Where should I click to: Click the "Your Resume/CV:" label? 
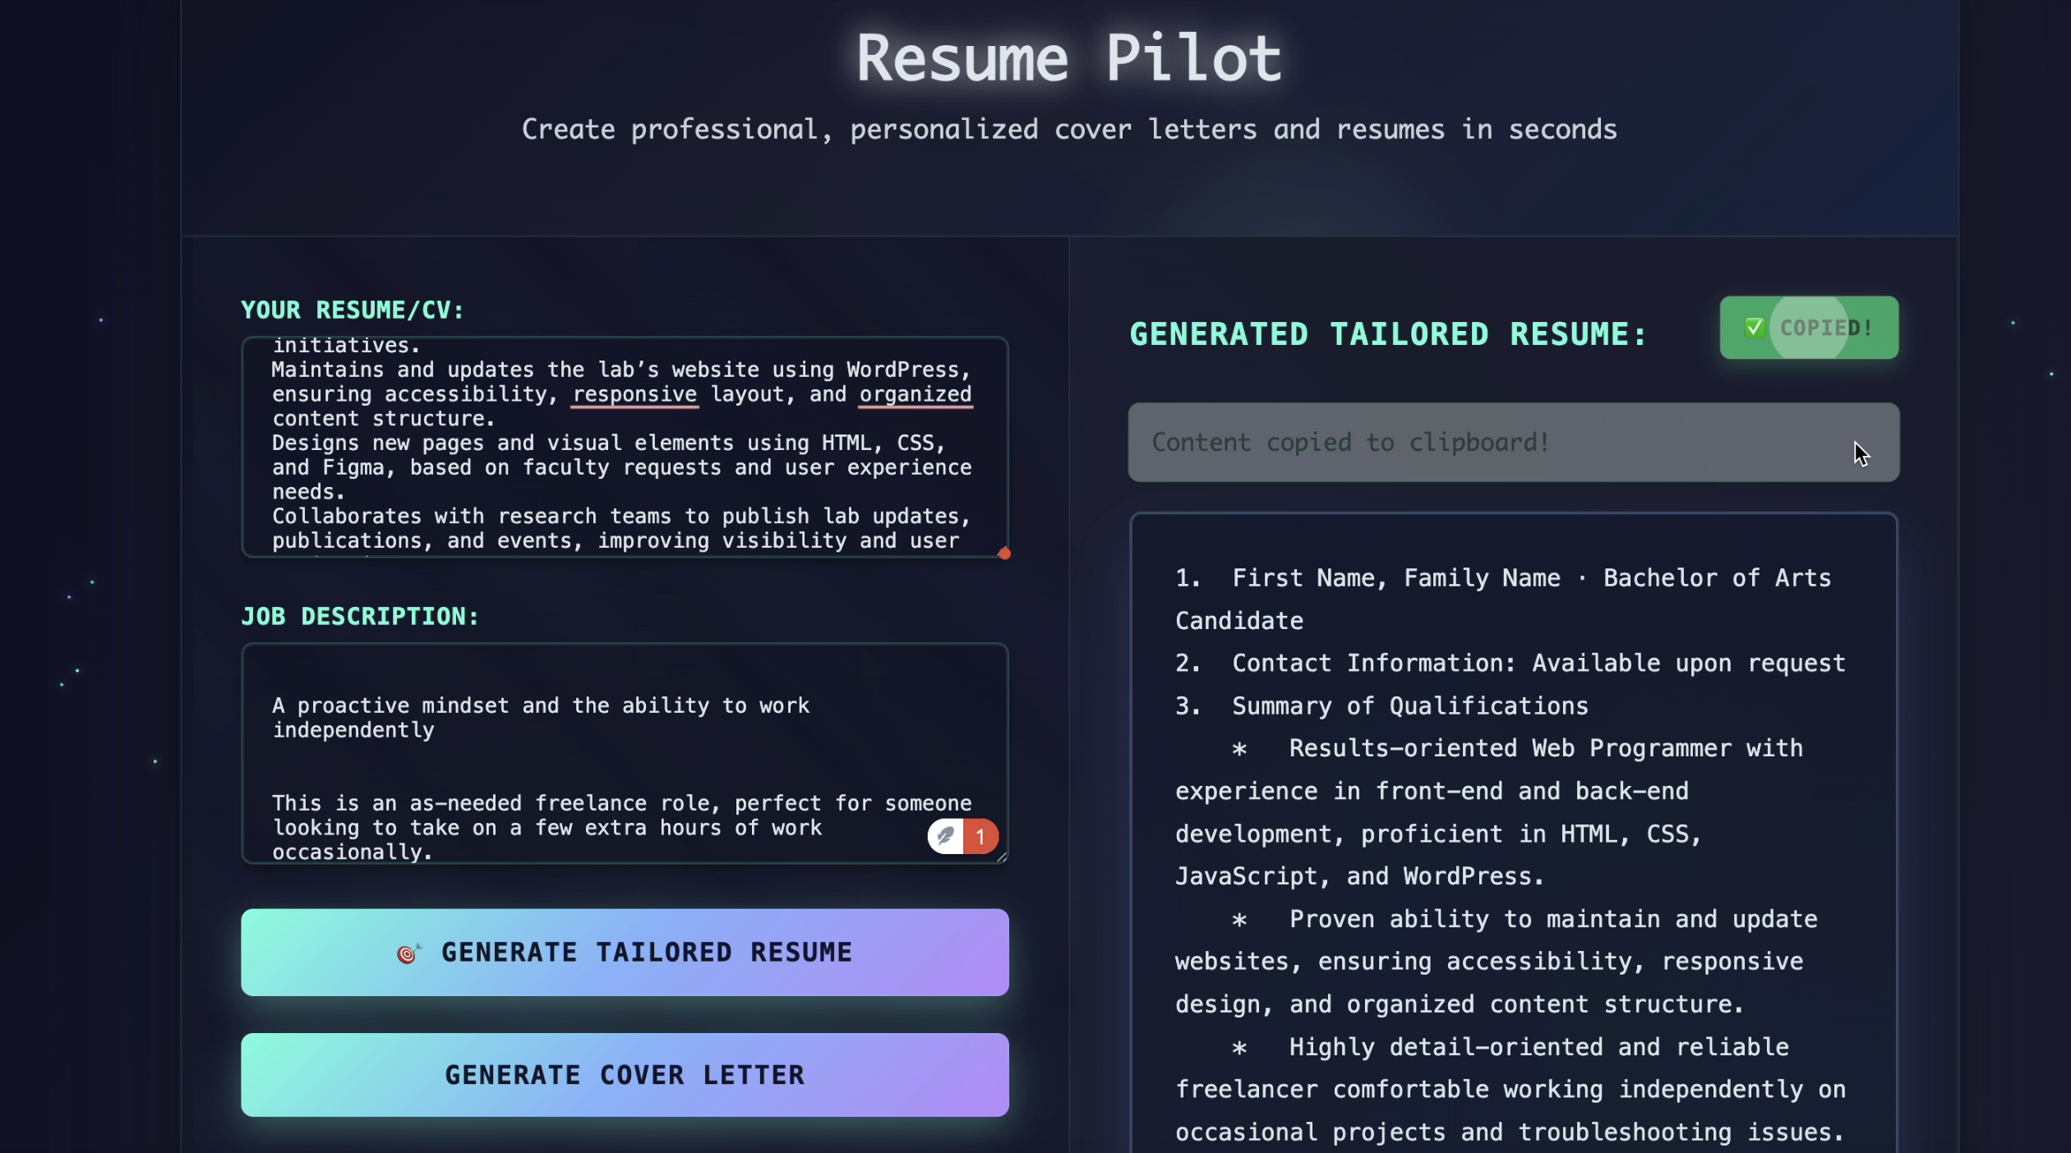point(353,310)
